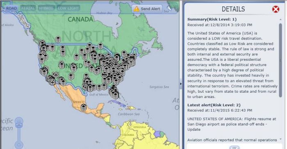Click the map zoom slider handle

[x=19, y=125]
